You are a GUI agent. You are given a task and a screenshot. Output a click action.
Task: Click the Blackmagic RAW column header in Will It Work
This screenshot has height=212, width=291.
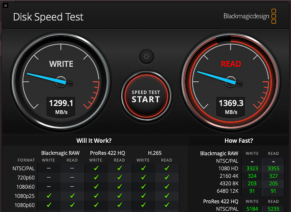60,153
